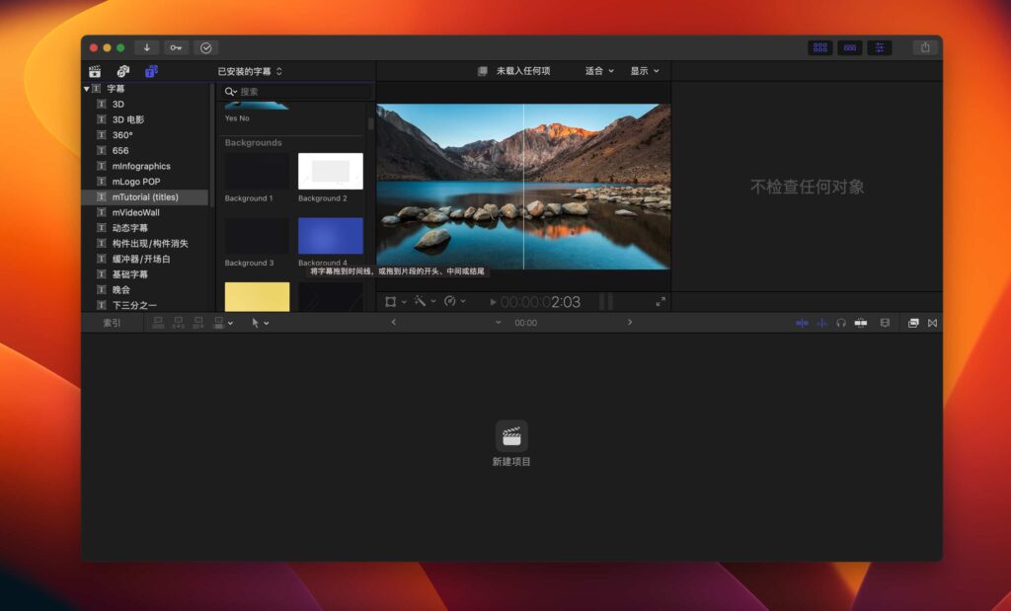Open the Titles and Generators sidebar icon
This screenshot has width=1011, height=611.
pos(151,71)
